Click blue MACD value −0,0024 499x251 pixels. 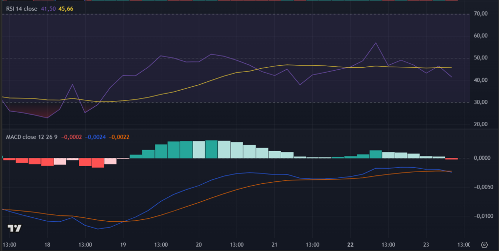click(95, 137)
